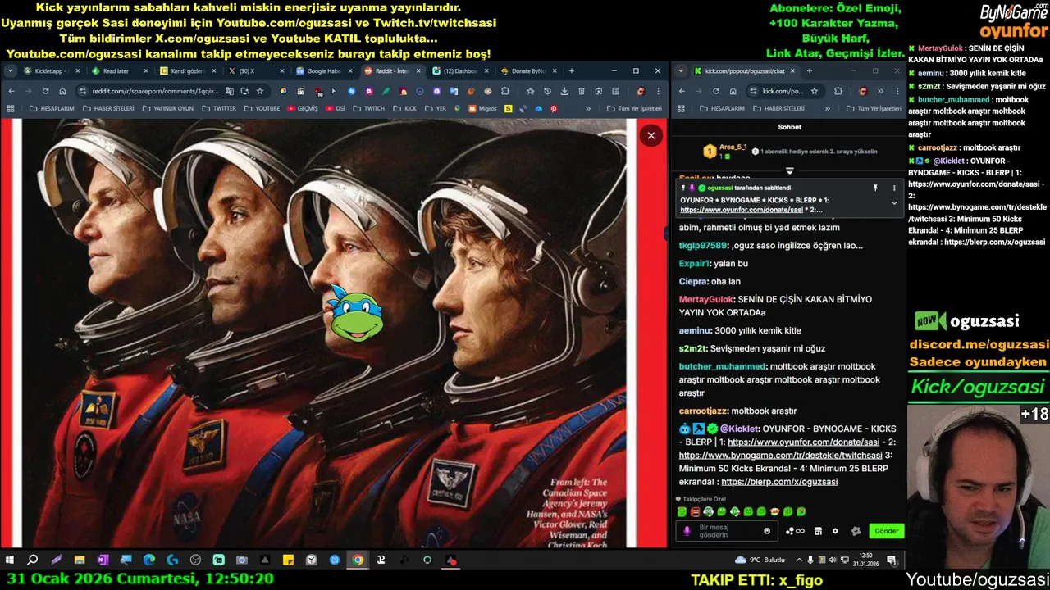1050x590 pixels.
Task: Reload the Kick chat popout window
Action: pyautogui.click(x=716, y=91)
